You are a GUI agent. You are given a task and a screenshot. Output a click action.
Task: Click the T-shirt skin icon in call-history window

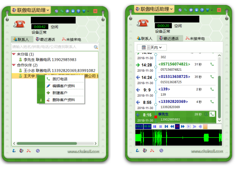point(207,10)
